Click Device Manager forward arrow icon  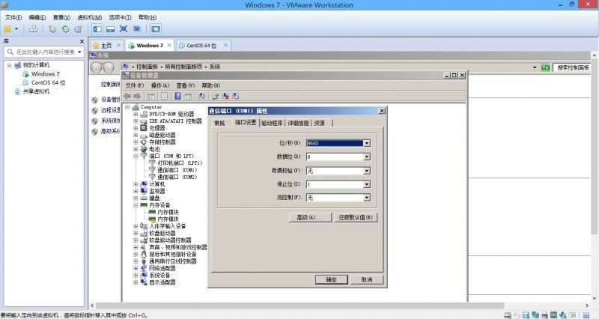pyautogui.click(x=137, y=97)
